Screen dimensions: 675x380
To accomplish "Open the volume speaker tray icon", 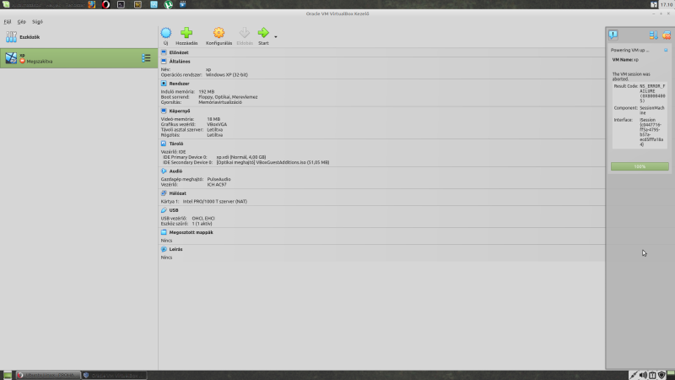I will pyautogui.click(x=643, y=375).
